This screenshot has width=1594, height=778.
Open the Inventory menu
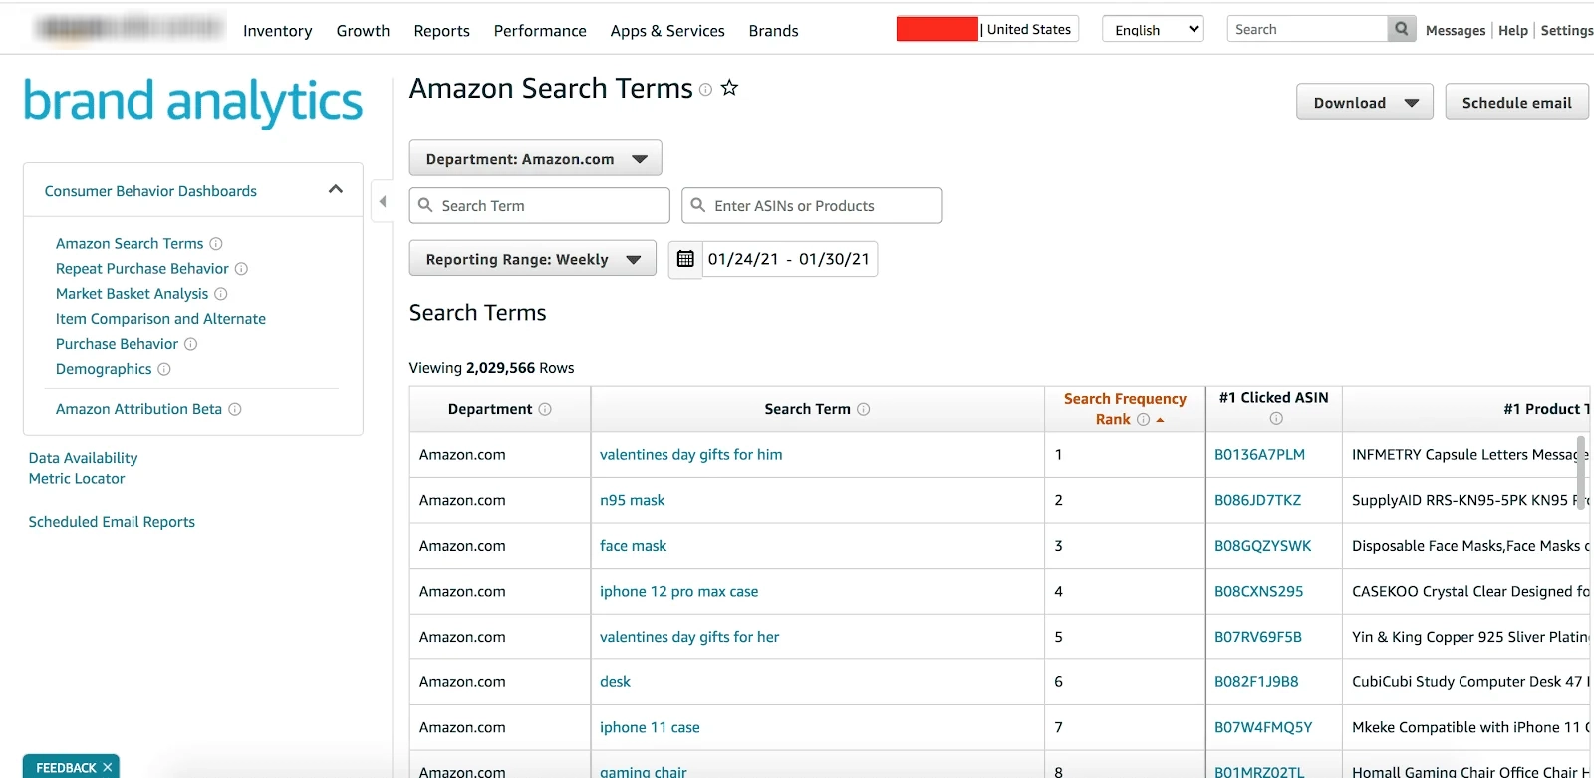coord(277,31)
